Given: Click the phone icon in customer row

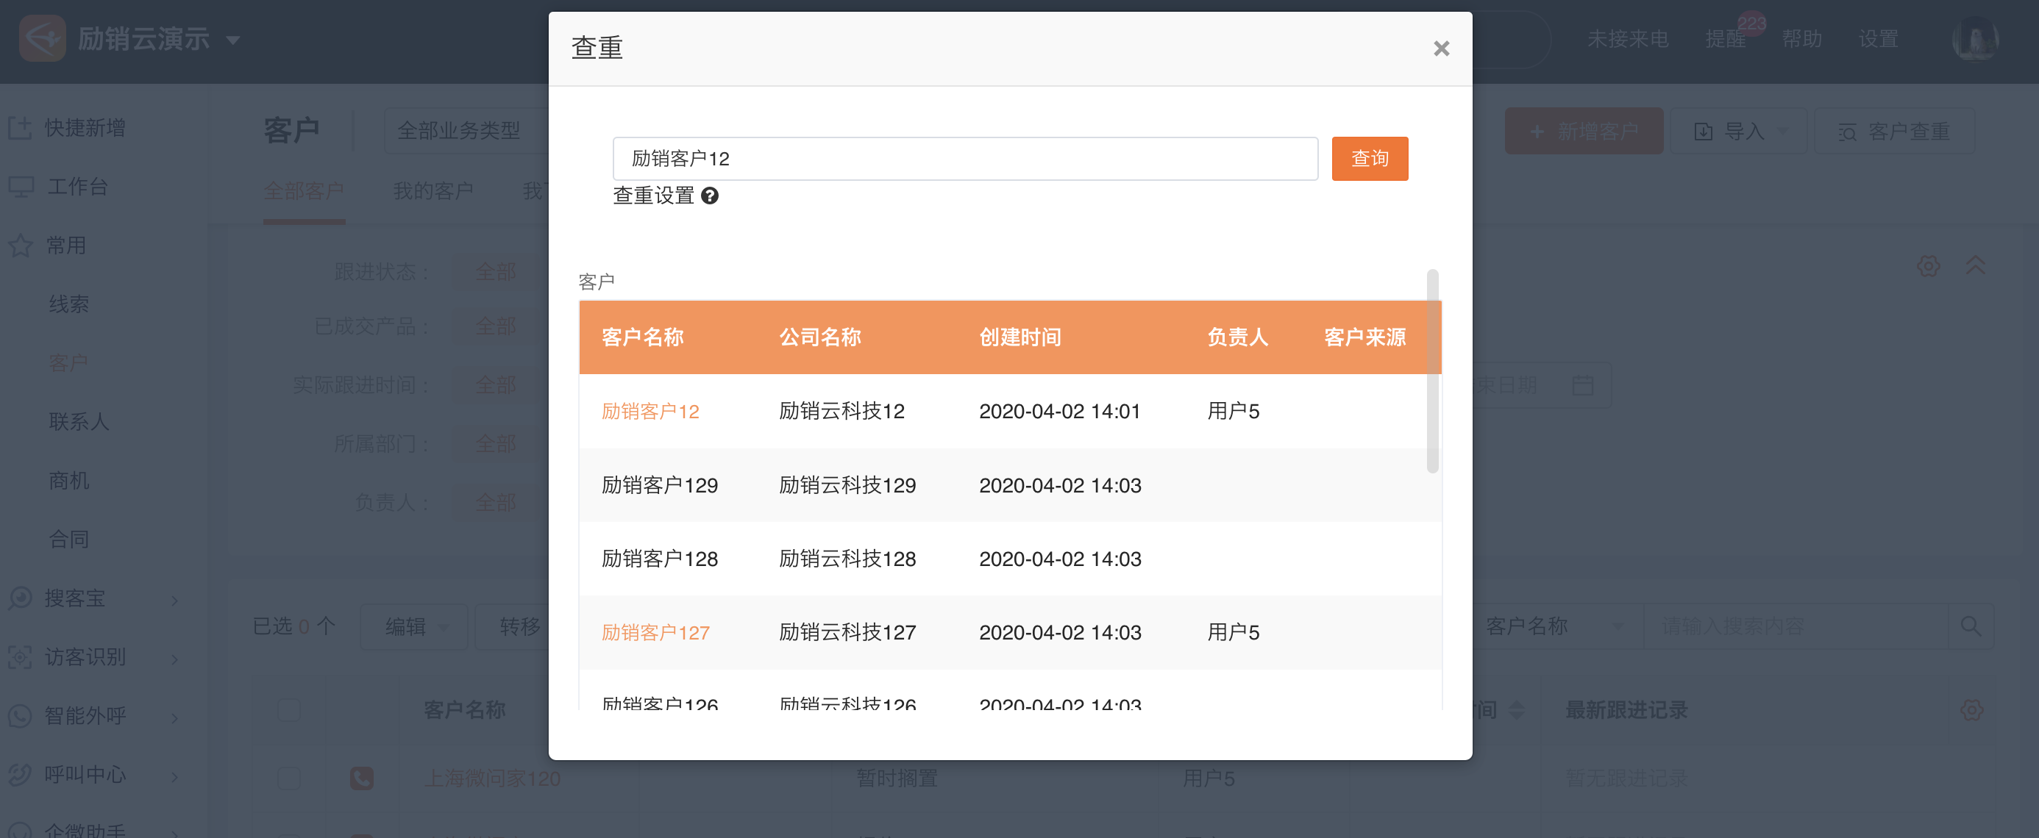Looking at the screenshot, I should tap(362, 778).
